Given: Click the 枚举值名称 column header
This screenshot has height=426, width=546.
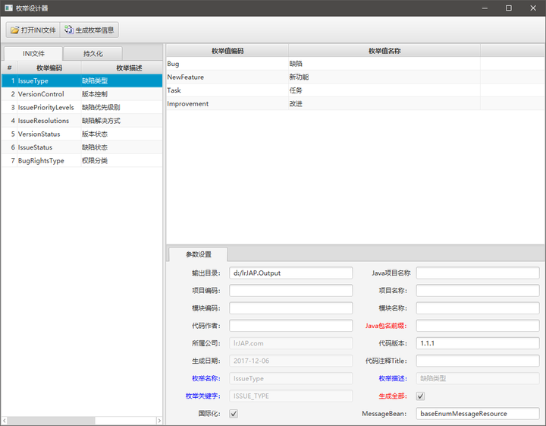Looking at the screenshot, I should pyautogui.click(x=384, y=51).
